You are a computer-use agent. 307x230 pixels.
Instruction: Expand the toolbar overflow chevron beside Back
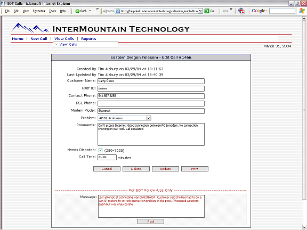(x=98, y=9)
